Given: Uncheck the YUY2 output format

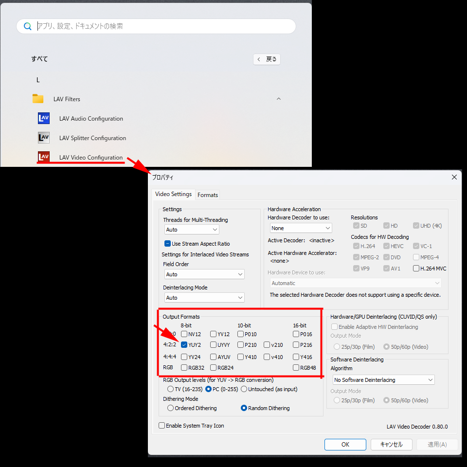Looking at the screenshot, I should [x=184, y=345].
